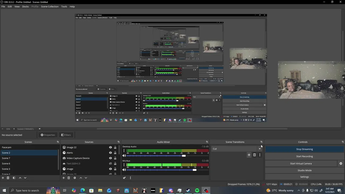Move source down with the Sources down arrow
345x194 pixels.
pos(86,178)
